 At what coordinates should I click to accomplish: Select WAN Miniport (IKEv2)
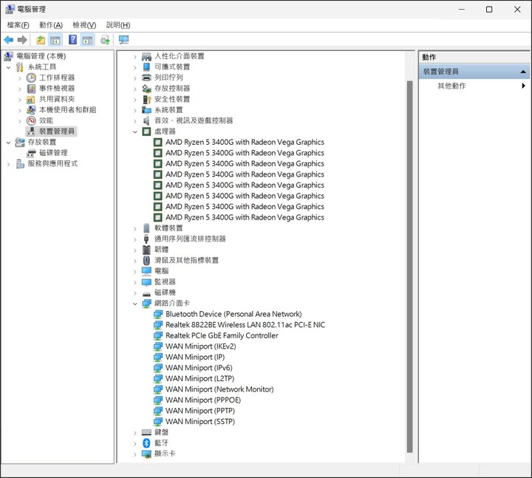point(200,346)
